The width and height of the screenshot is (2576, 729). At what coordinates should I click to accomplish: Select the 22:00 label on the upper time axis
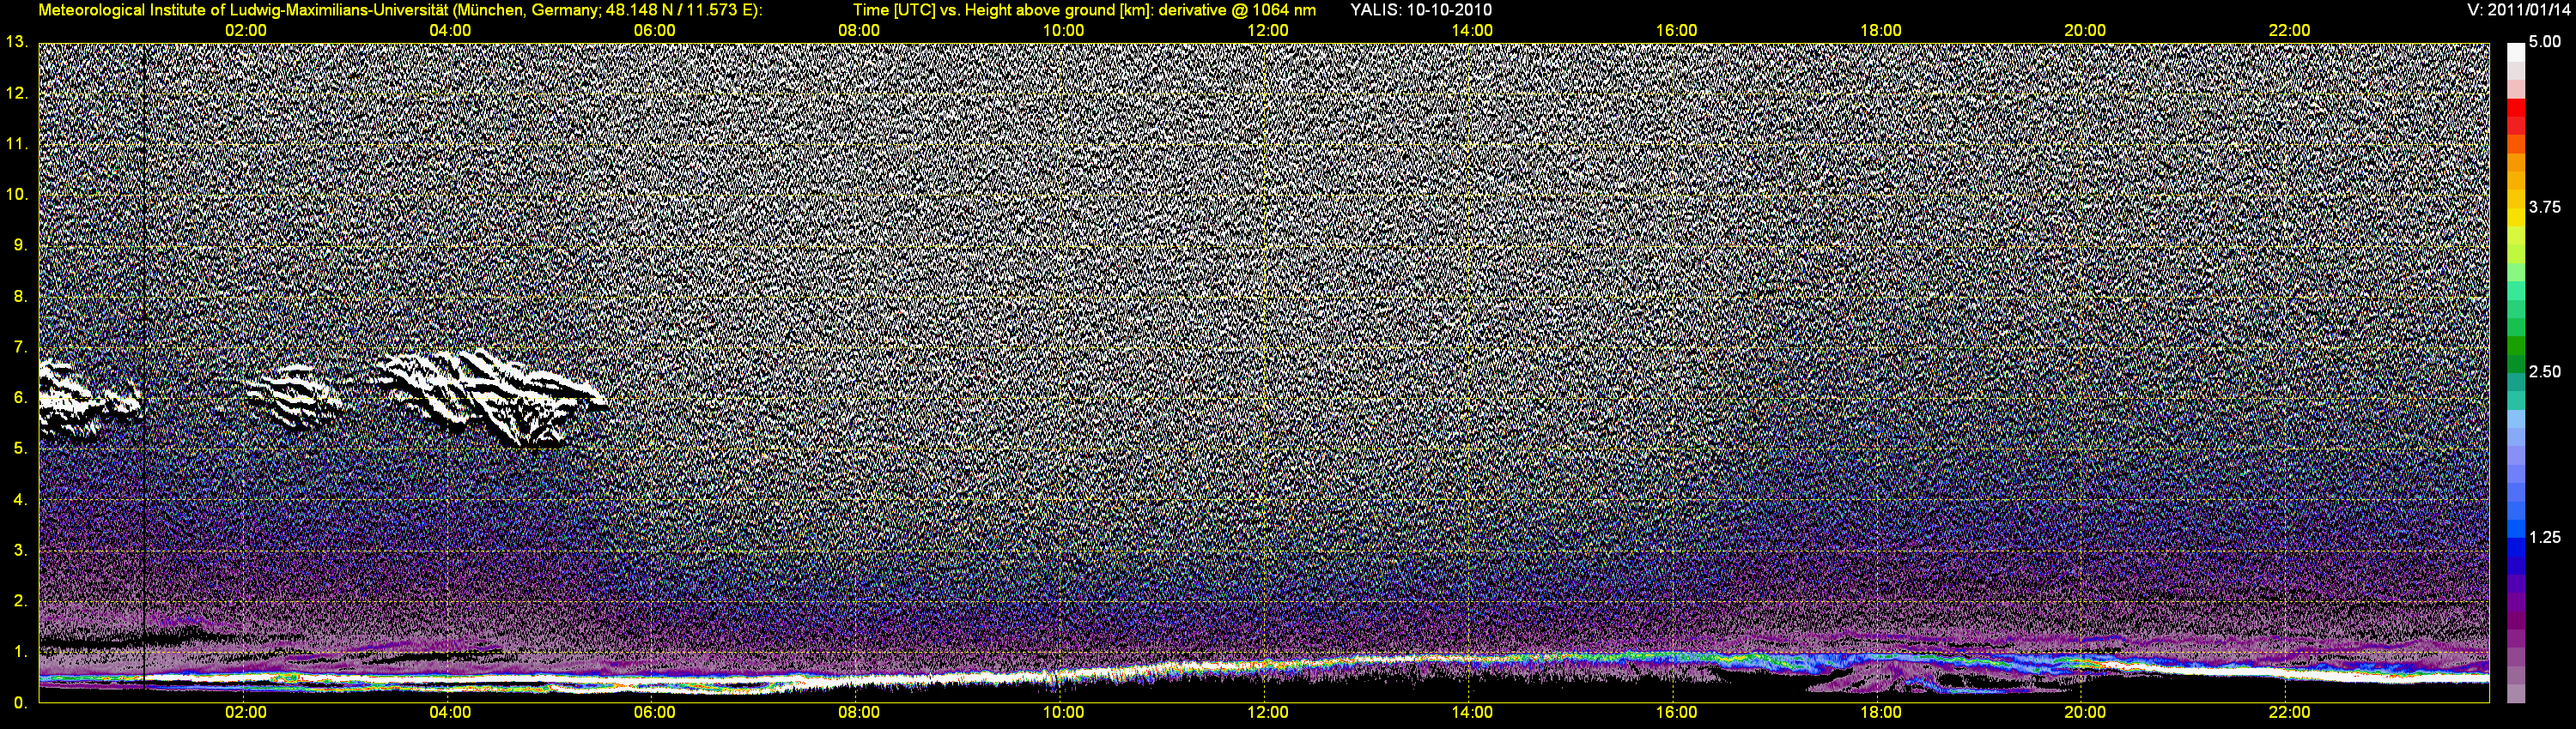click(x=2289, y=31)
